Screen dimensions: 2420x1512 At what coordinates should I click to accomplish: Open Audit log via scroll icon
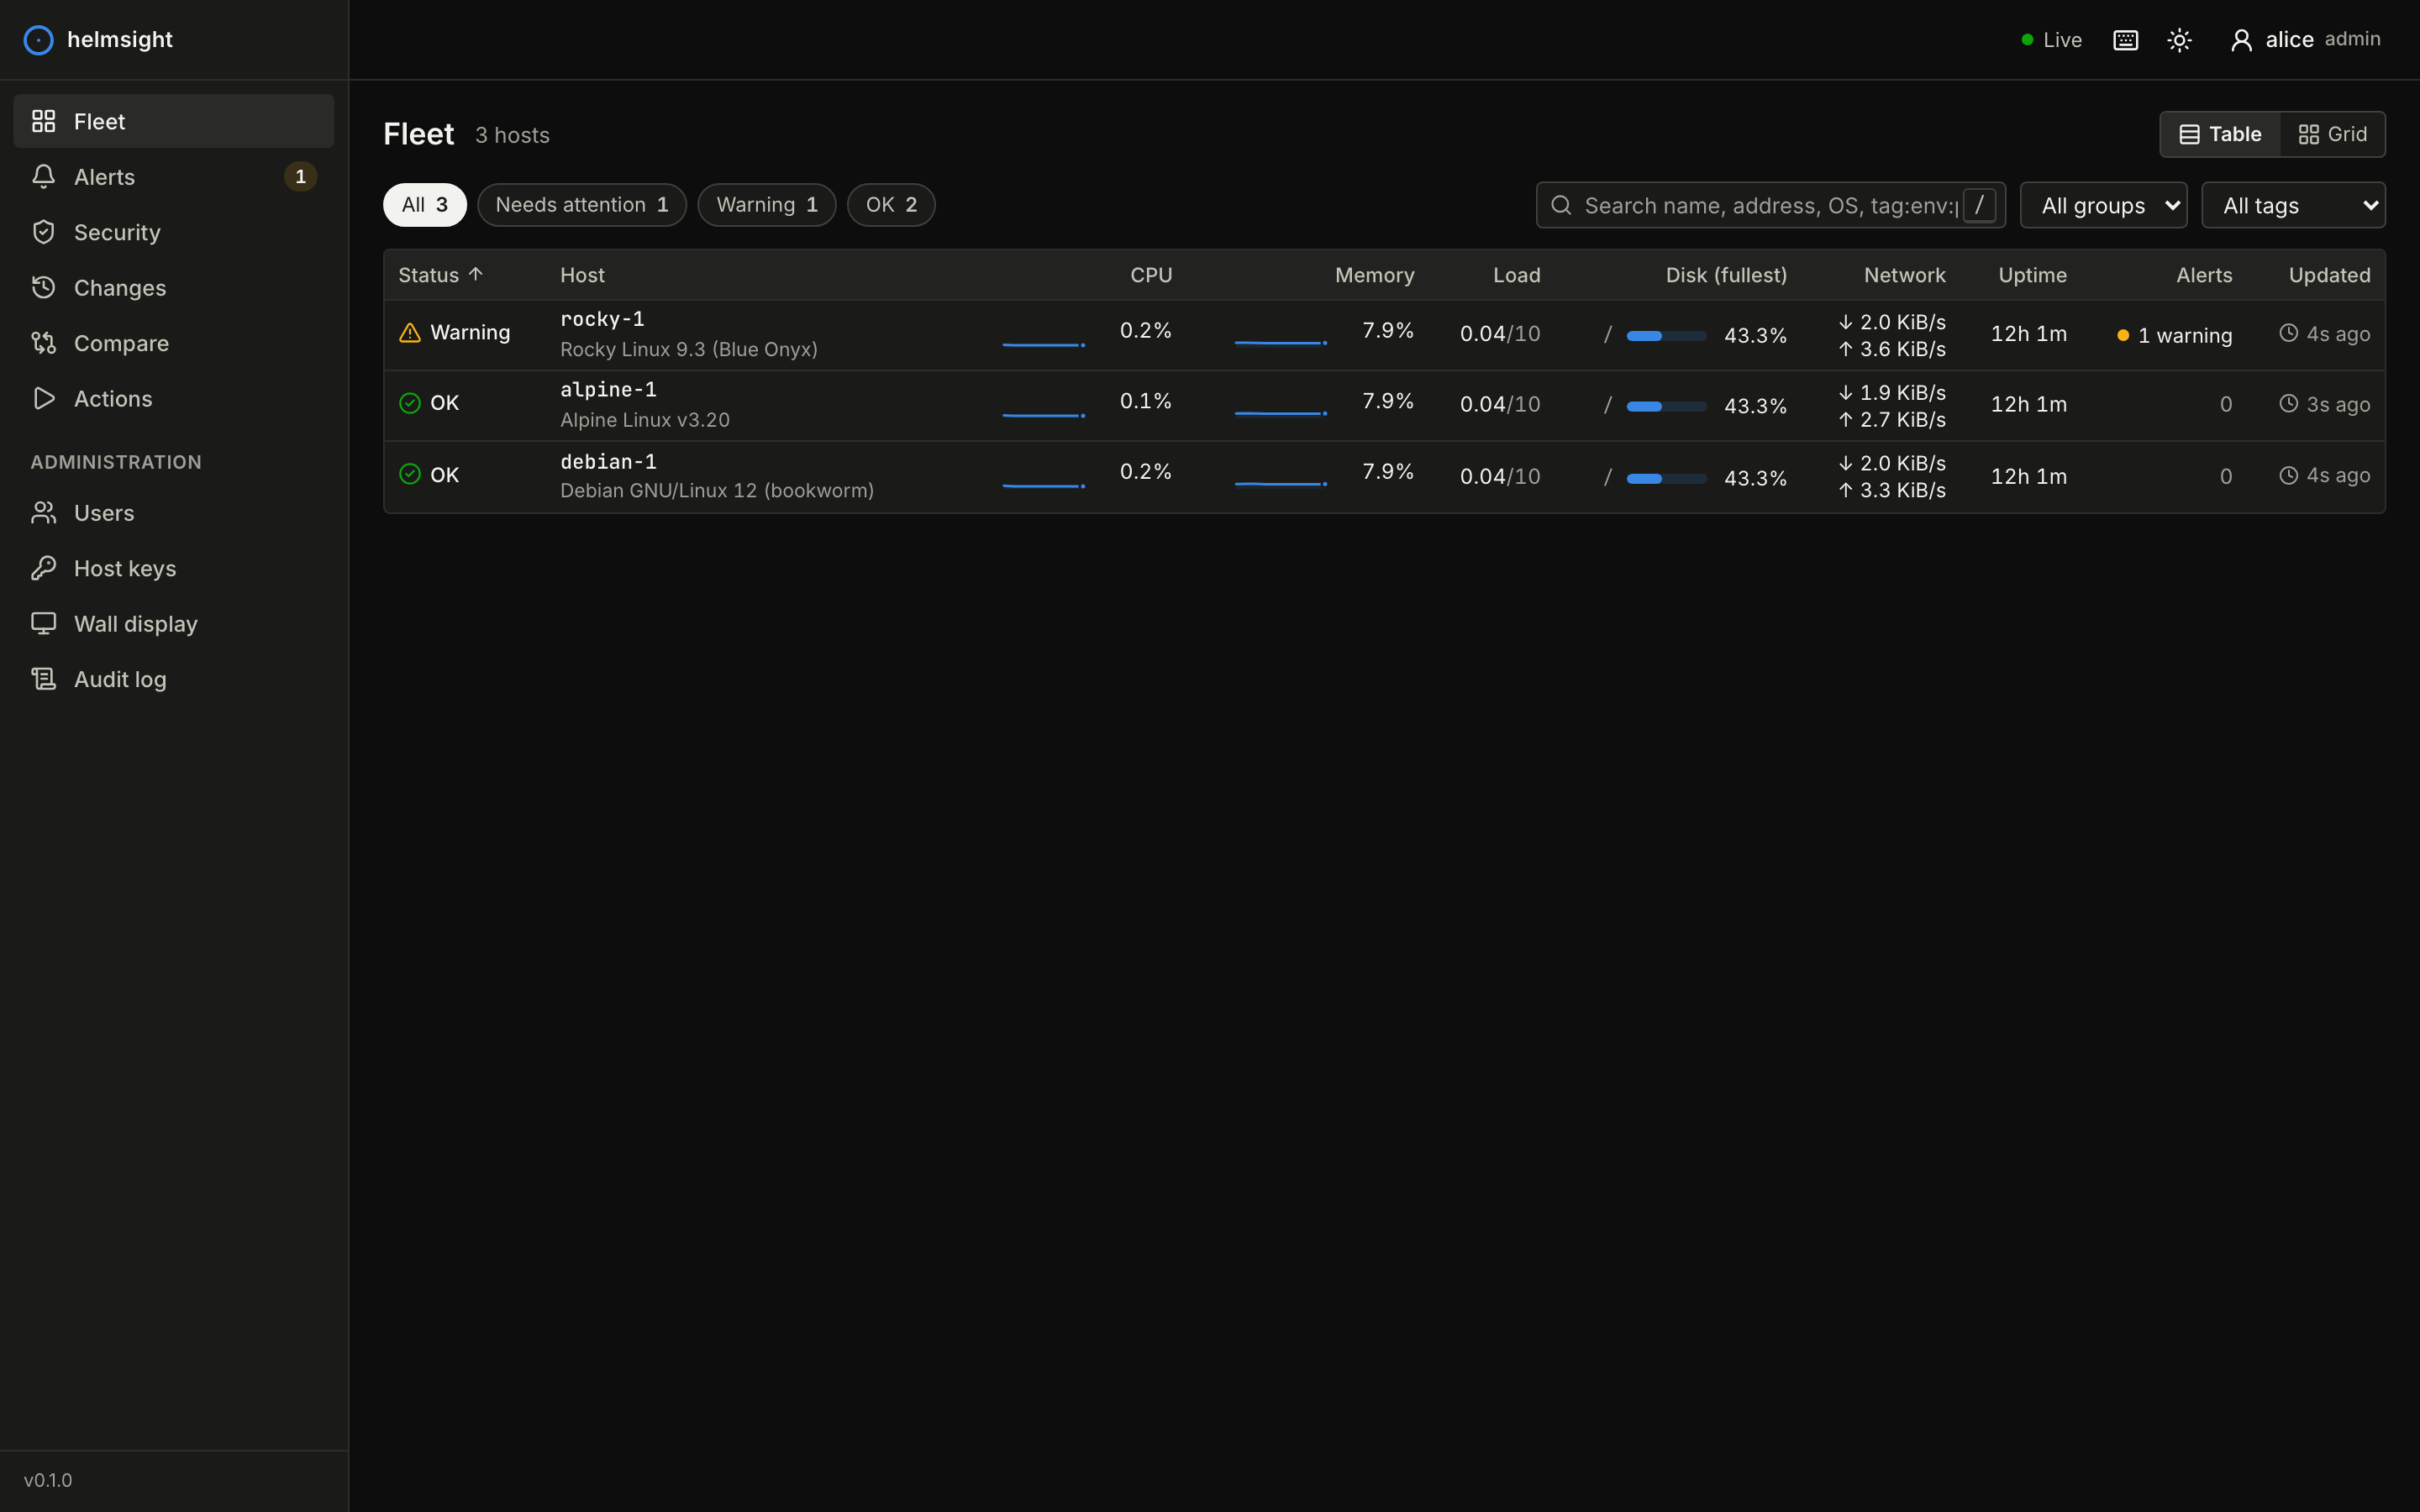click(43, 679)
